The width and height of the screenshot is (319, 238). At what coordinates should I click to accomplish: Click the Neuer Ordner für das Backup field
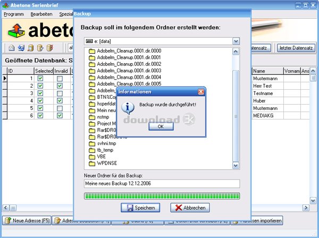point(162,183)
